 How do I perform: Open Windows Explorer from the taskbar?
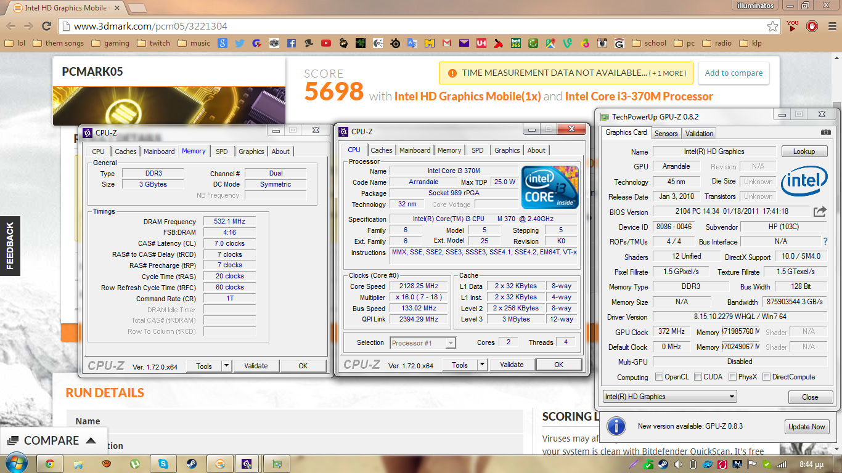coord(78,464)
